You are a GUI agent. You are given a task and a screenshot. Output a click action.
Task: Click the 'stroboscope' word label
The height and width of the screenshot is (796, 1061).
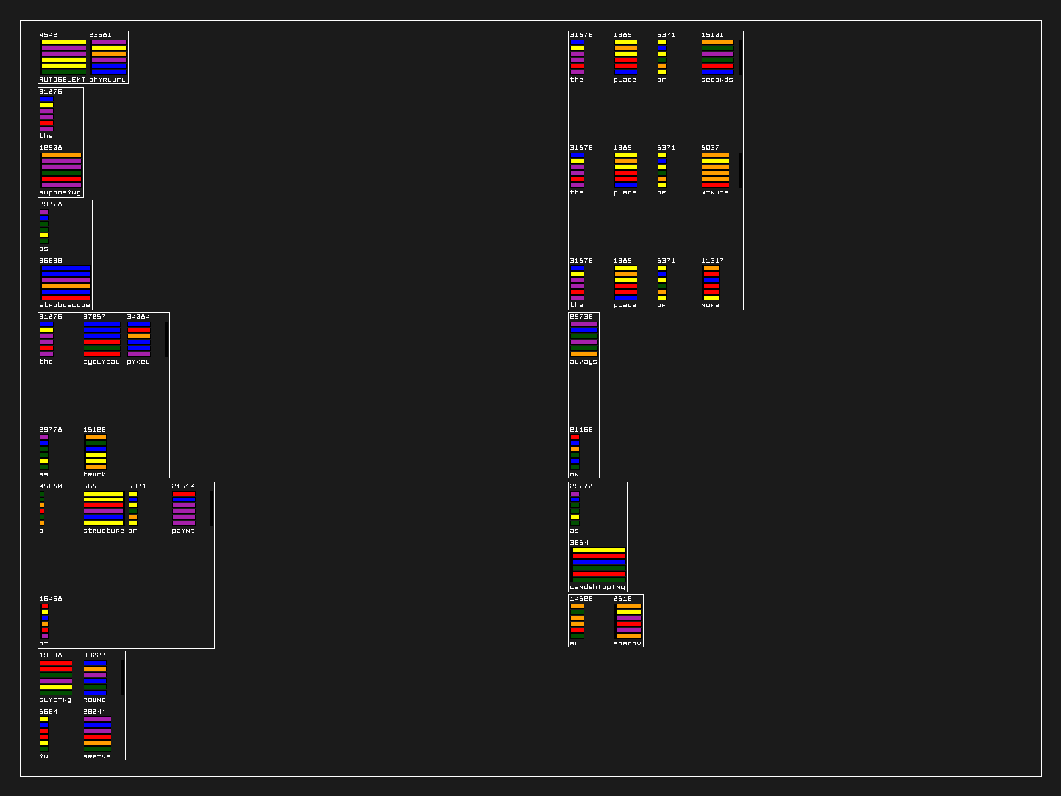(64, 305)
